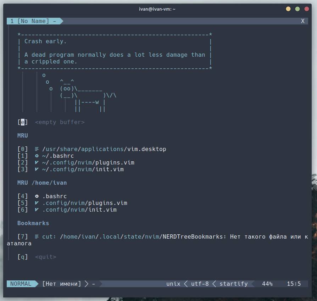Click the startify filetype segment
This screenshot has height=301, width=317.
(x=233, y=284)
